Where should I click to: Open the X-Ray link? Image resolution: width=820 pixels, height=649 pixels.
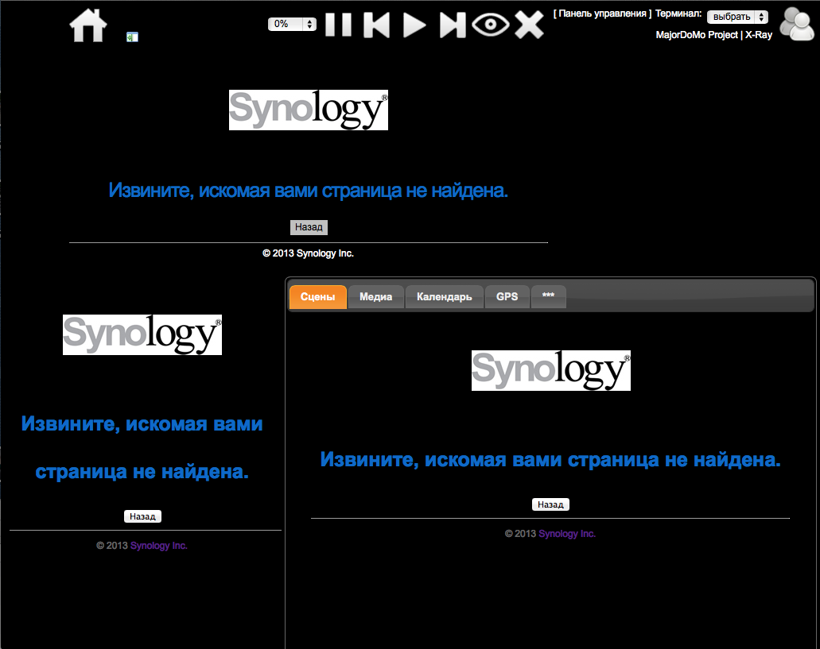click(x=758, y=35)
